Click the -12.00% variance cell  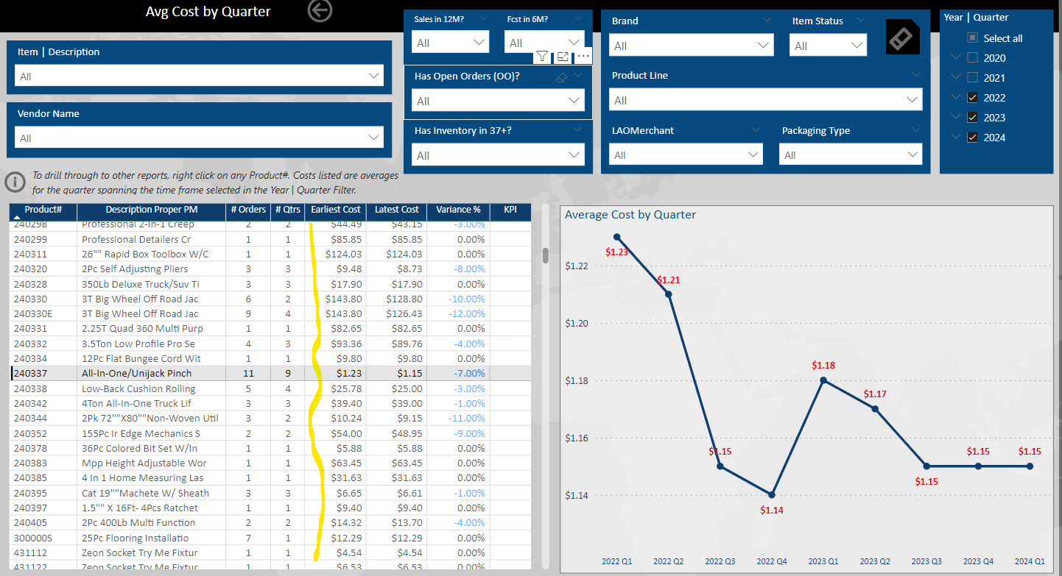click(467, 313)
